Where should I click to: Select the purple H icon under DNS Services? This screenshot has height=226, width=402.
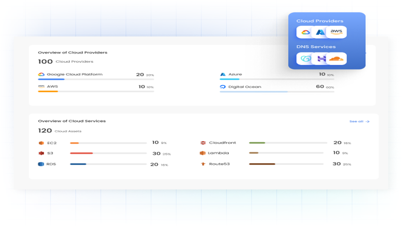point(321,59)
